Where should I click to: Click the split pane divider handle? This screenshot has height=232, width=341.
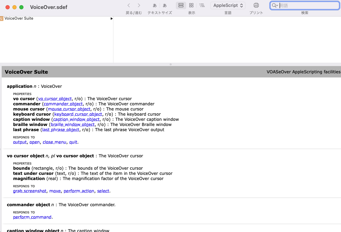click(x=171, y=64)
